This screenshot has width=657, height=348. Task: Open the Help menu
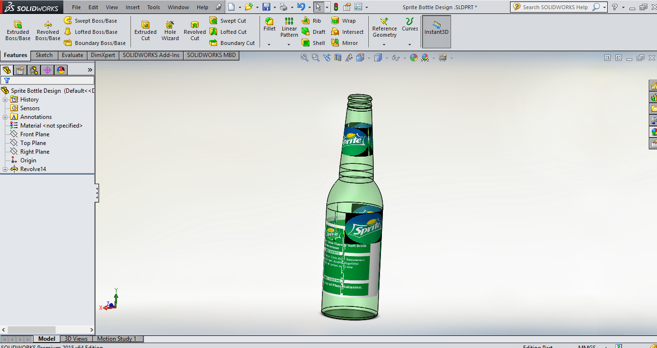point(203,7)
